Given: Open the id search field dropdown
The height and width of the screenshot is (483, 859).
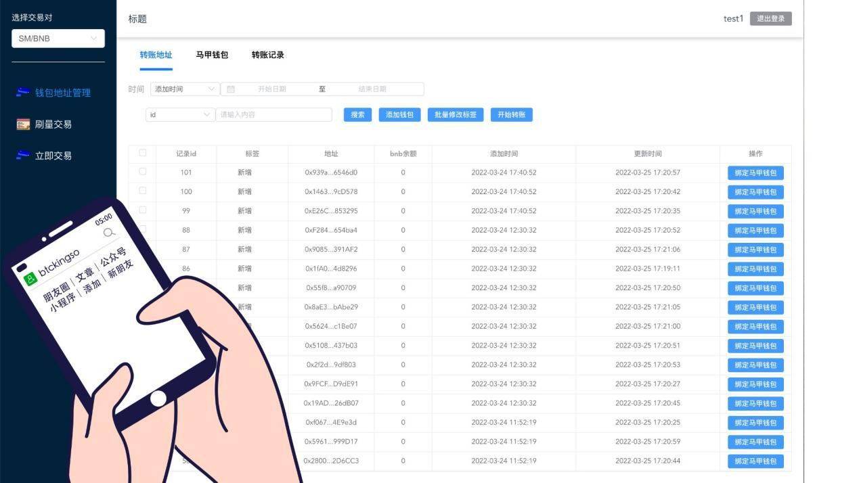Looking at the screenshot, I should tap(179, 114).
